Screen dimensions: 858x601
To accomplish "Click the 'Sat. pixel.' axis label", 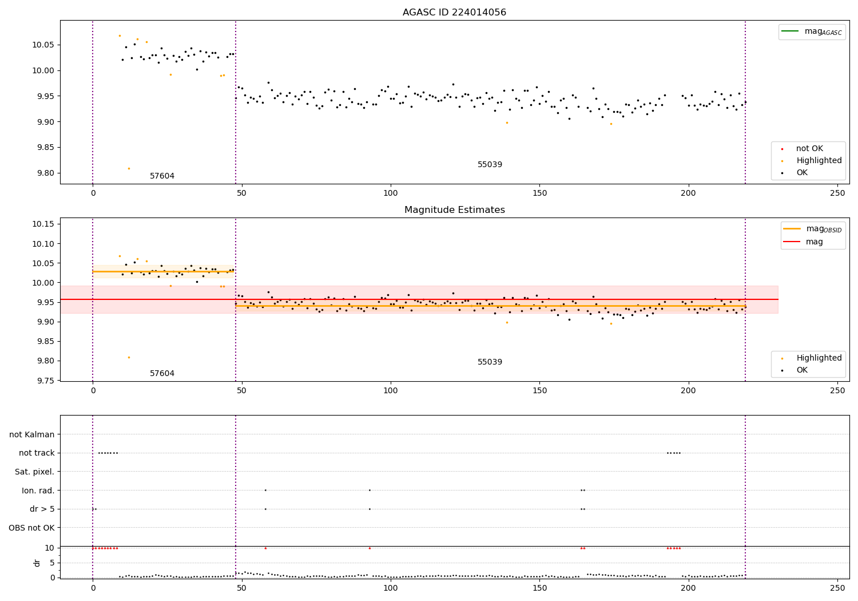I will point(35,472).
